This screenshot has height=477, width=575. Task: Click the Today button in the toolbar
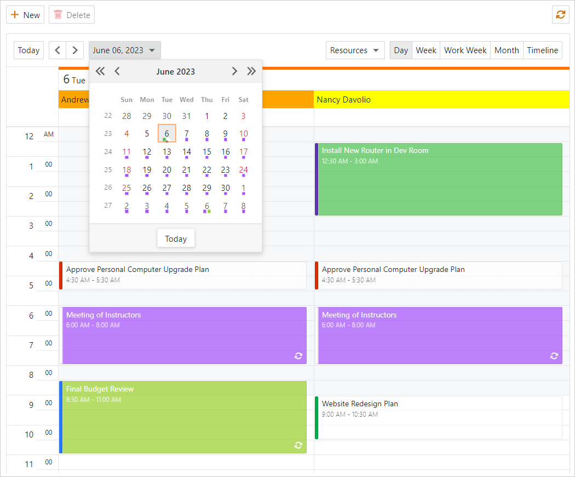(x=28, y=50)
